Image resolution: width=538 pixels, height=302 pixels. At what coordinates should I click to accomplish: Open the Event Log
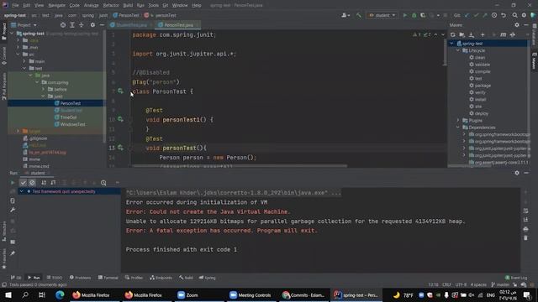[516, 278]
